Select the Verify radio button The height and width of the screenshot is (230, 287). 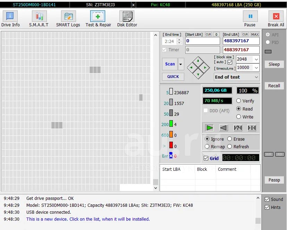pos(238,101)
